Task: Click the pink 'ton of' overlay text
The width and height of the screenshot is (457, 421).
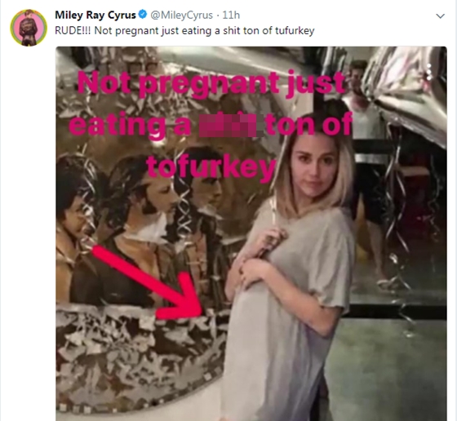Action: pos(308,126)
